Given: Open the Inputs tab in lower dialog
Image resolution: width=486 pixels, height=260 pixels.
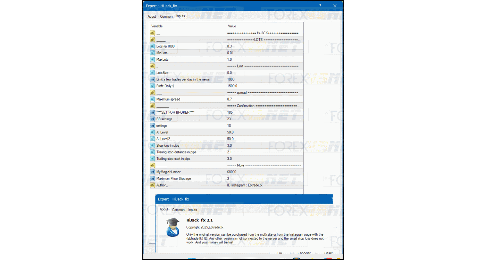Looking at the screenshot, I should point(193,210).
